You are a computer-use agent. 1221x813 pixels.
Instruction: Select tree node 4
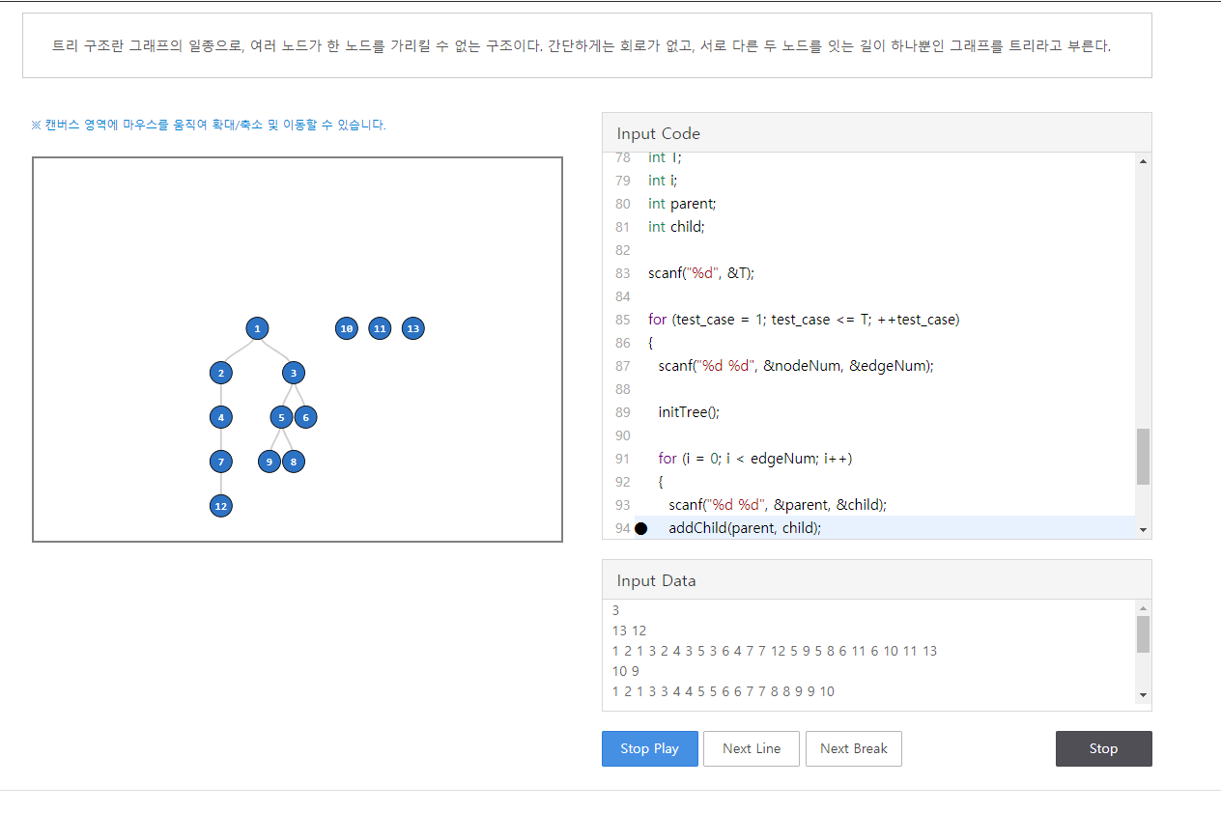(x=221, y=417)
